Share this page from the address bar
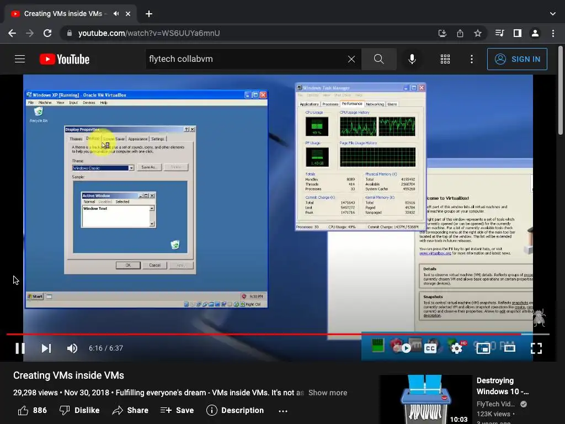Image resolution: width=565 pixels, height=424 pixels. pyautogui.click(x=460, y=33)
